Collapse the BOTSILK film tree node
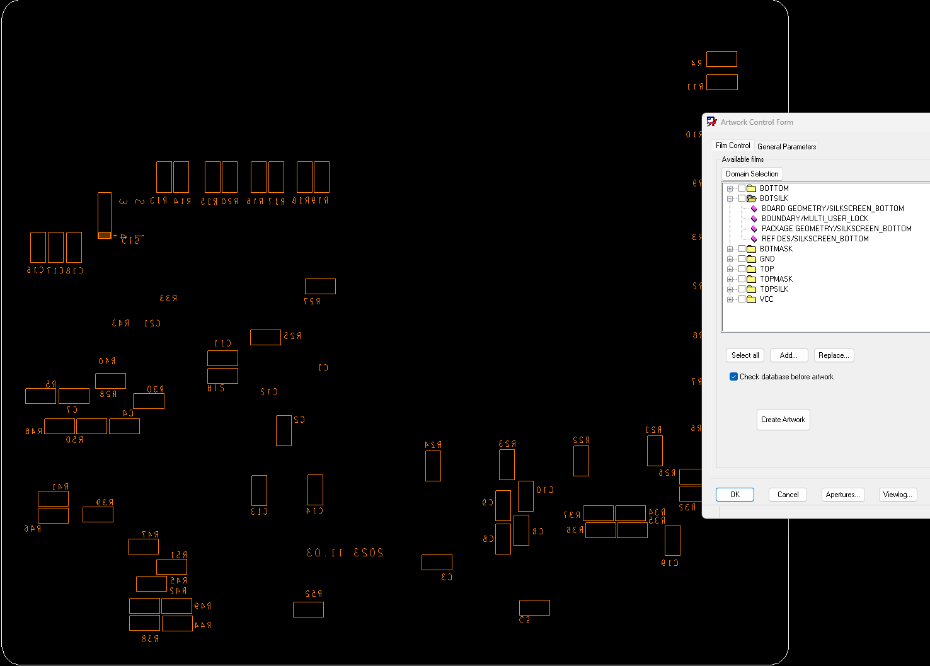The image size is (930, 666). 730,198
